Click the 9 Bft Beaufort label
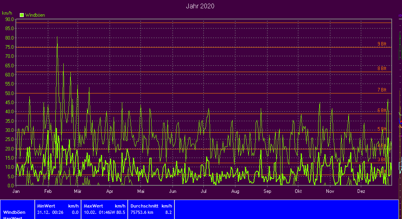 tap(381, 44)
